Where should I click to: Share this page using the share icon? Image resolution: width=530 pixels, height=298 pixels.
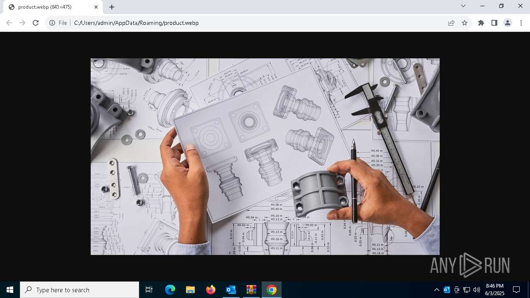point(451,23)
